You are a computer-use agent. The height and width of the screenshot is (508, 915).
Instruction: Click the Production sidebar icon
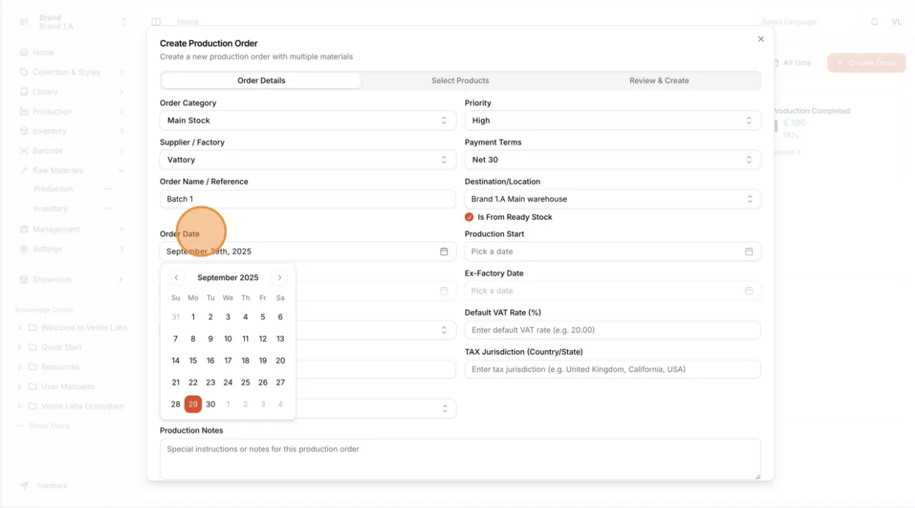pyautogui.click(x=24, y=112)
